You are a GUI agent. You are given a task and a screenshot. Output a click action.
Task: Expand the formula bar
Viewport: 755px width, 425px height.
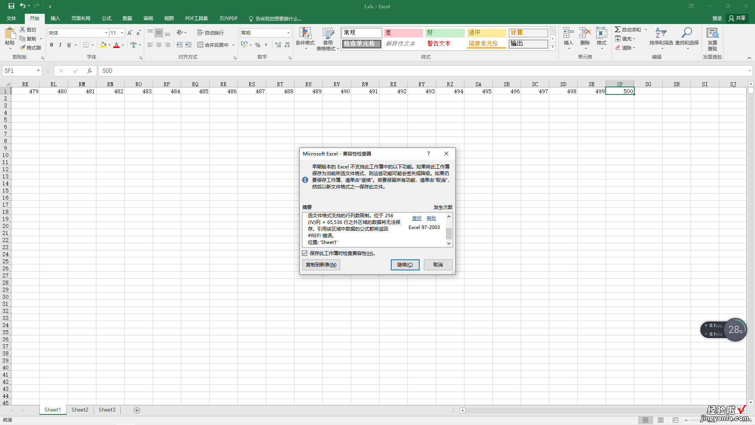pos(749,71)
